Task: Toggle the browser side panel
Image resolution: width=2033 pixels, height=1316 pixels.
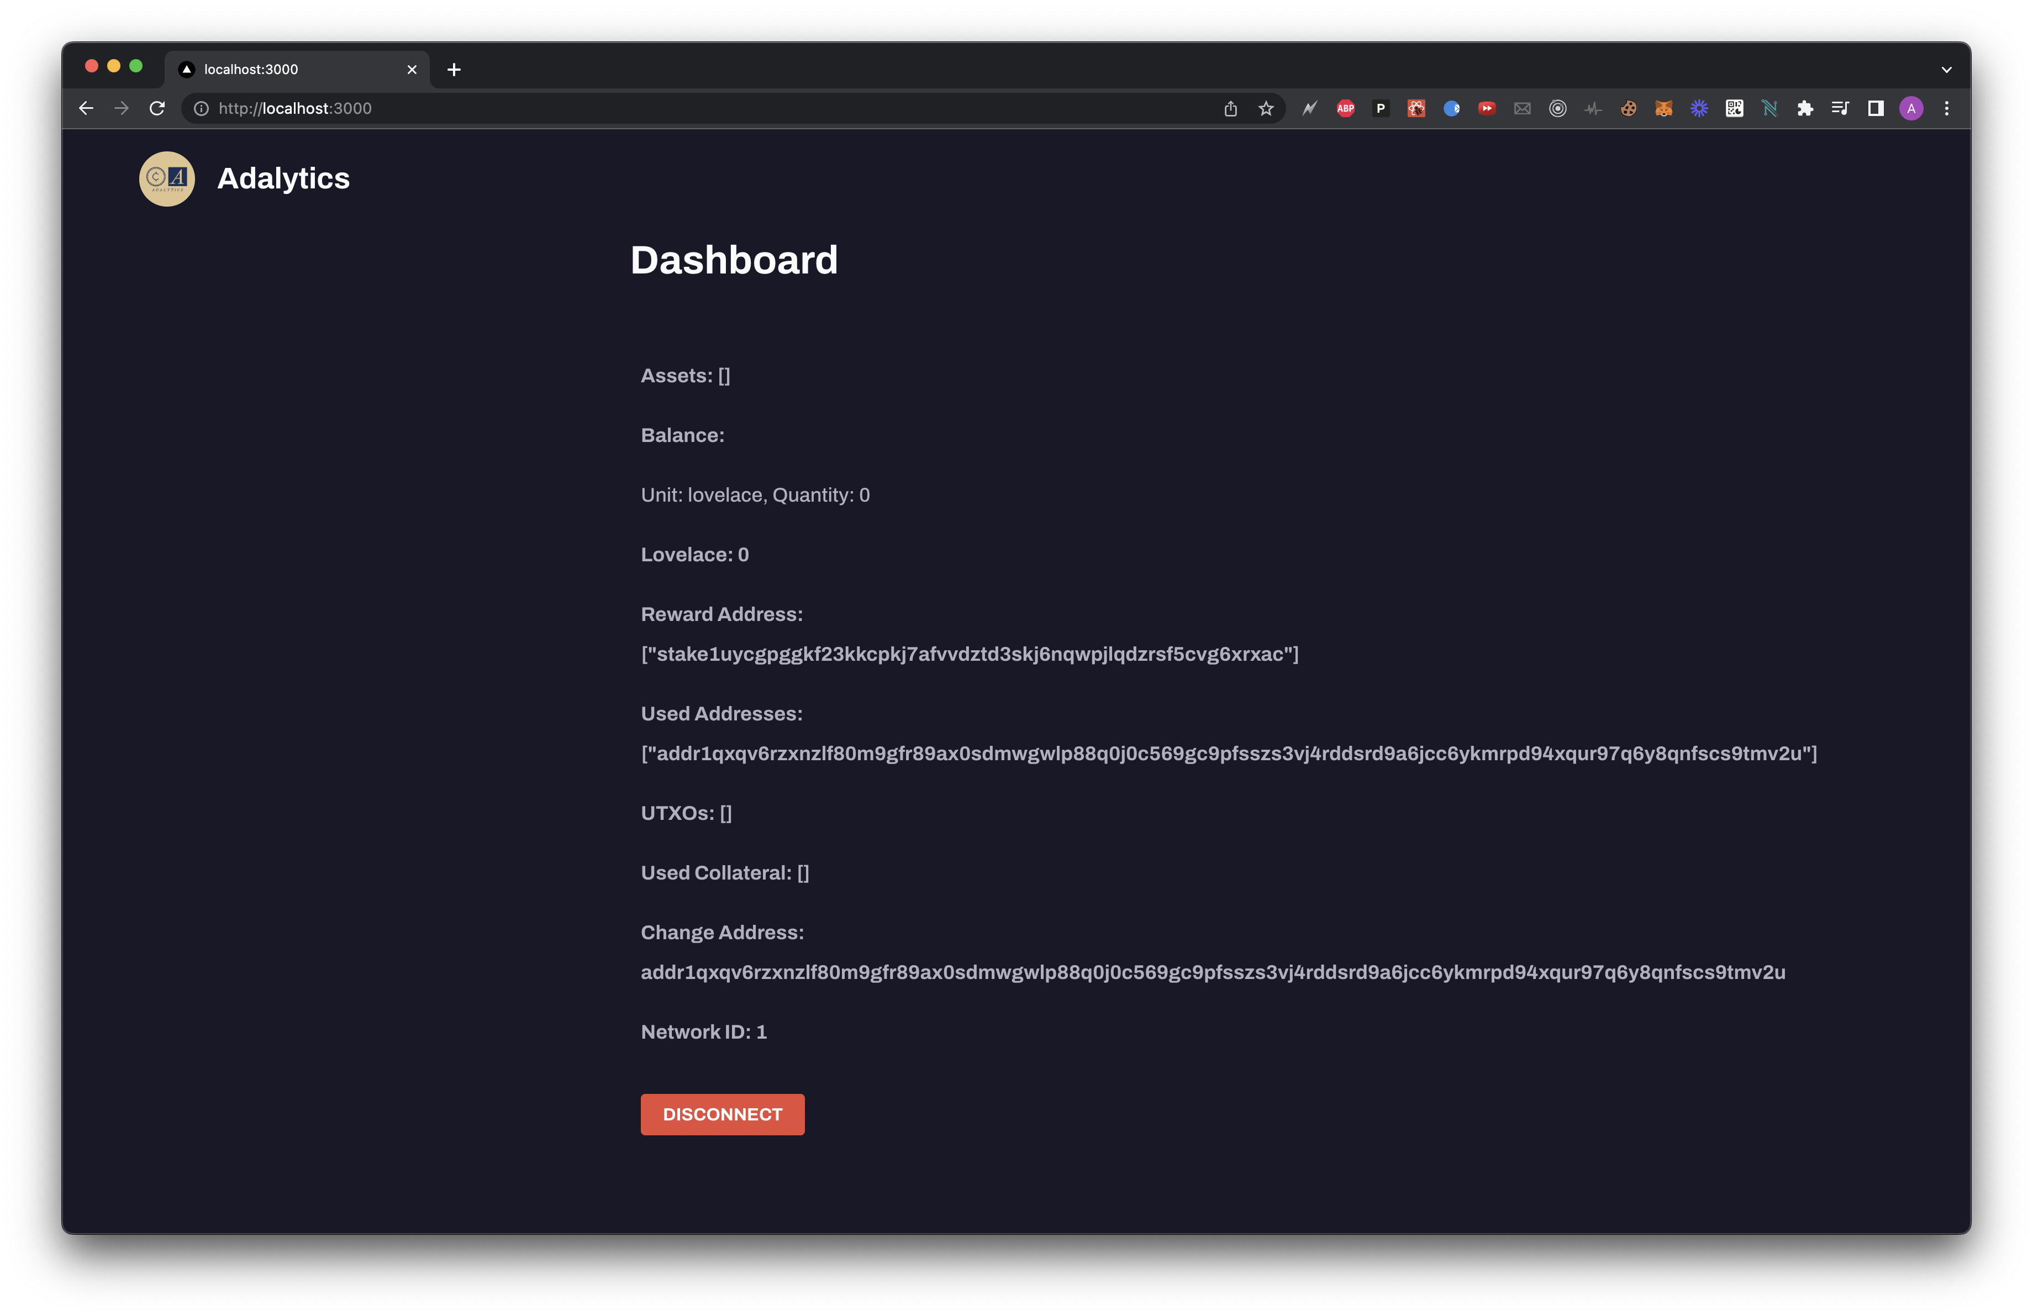Action: 1876,108
